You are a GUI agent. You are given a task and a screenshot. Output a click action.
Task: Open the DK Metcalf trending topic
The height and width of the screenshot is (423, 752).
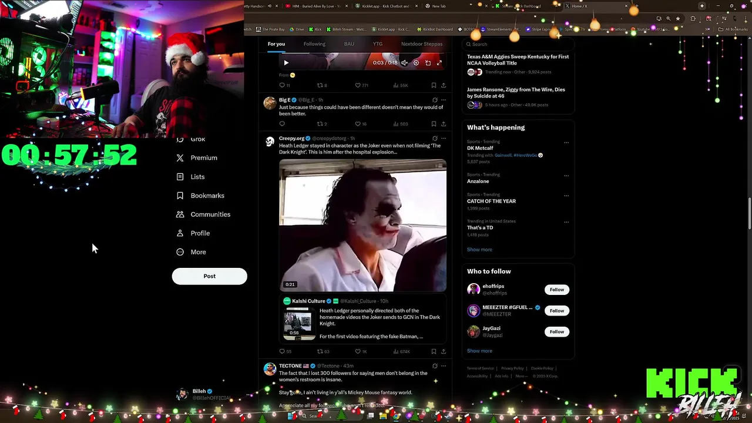pos(480,148)
